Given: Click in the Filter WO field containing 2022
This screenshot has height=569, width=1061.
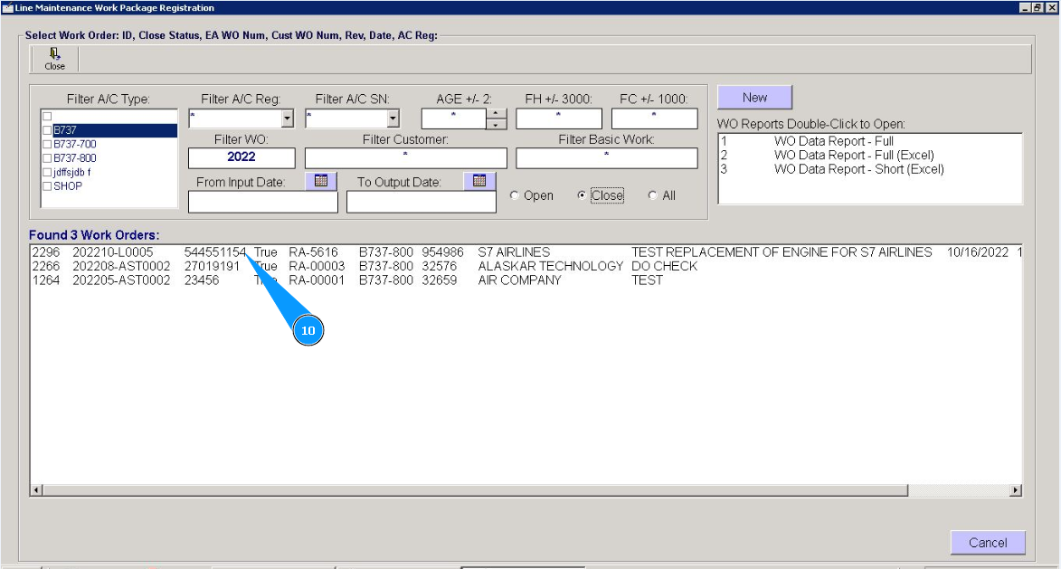Looking at the screenshot, I should coord(242,157).
